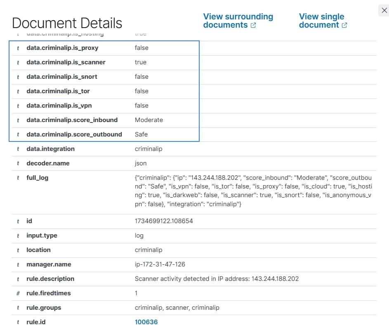Viewport: 389px width, 325px height.
Task: Click text-type icon beside full_log
Action: (18, 178)
